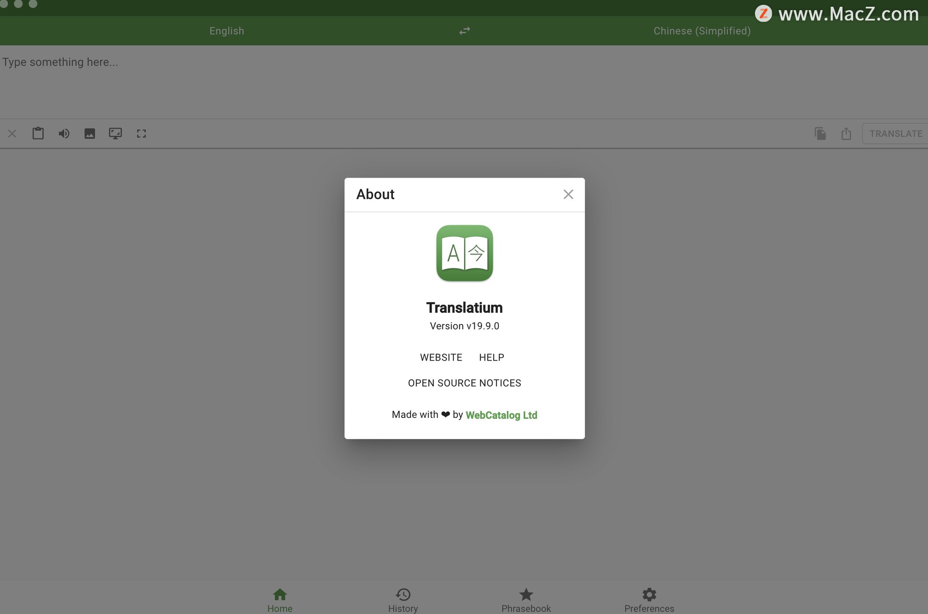The image size is (928, 614).
Task: Close the About dialog
Action: 568,194
